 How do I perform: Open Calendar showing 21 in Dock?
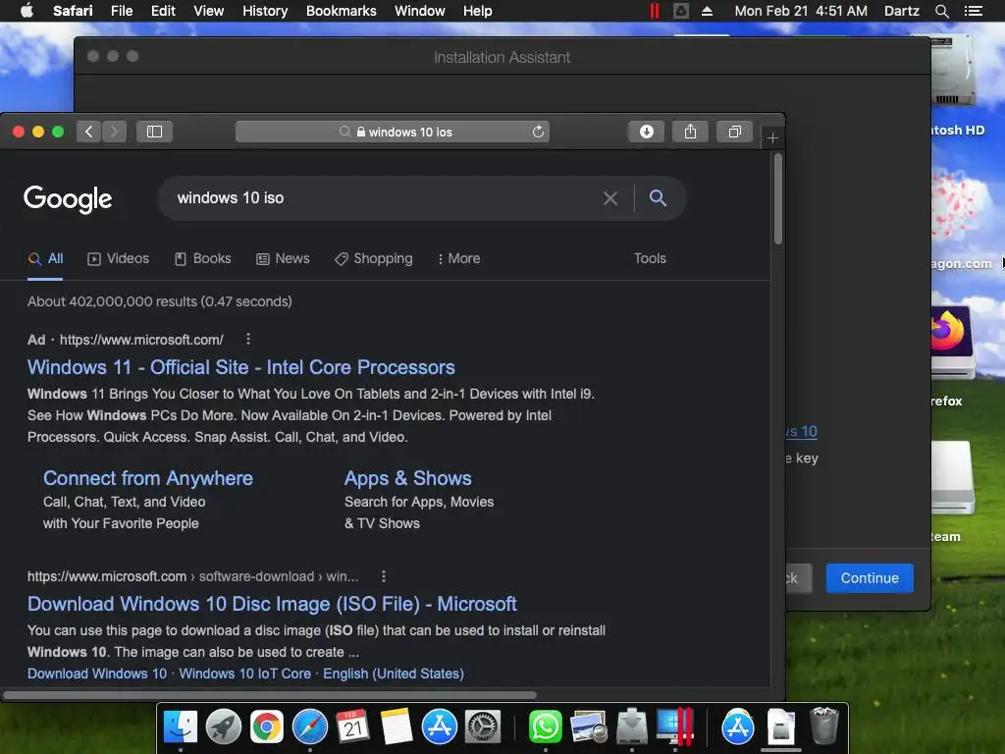tap(352, 727)
